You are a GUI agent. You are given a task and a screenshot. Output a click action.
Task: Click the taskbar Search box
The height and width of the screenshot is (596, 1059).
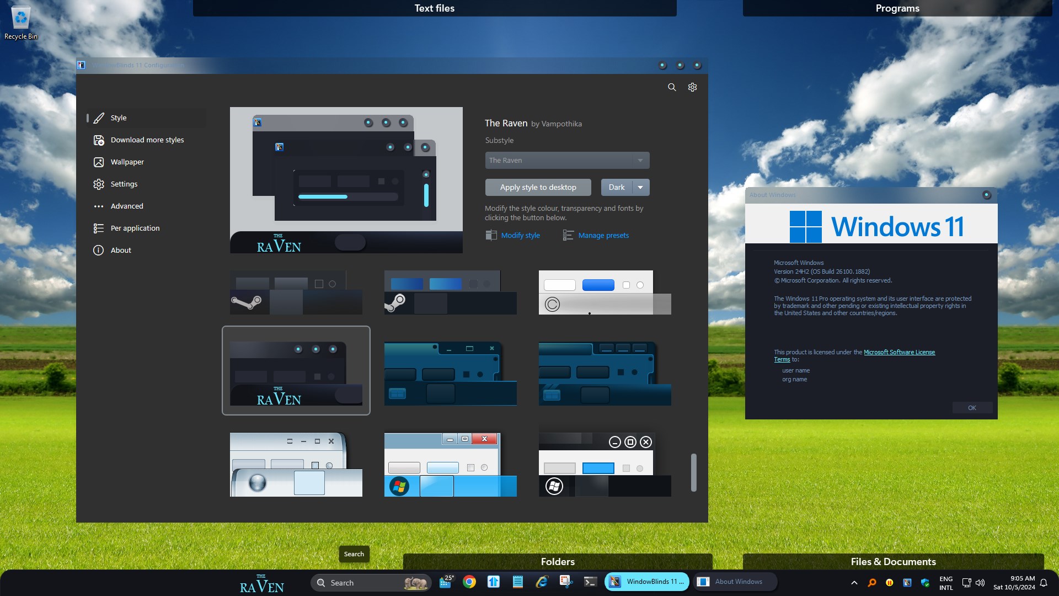pos(372,583)
